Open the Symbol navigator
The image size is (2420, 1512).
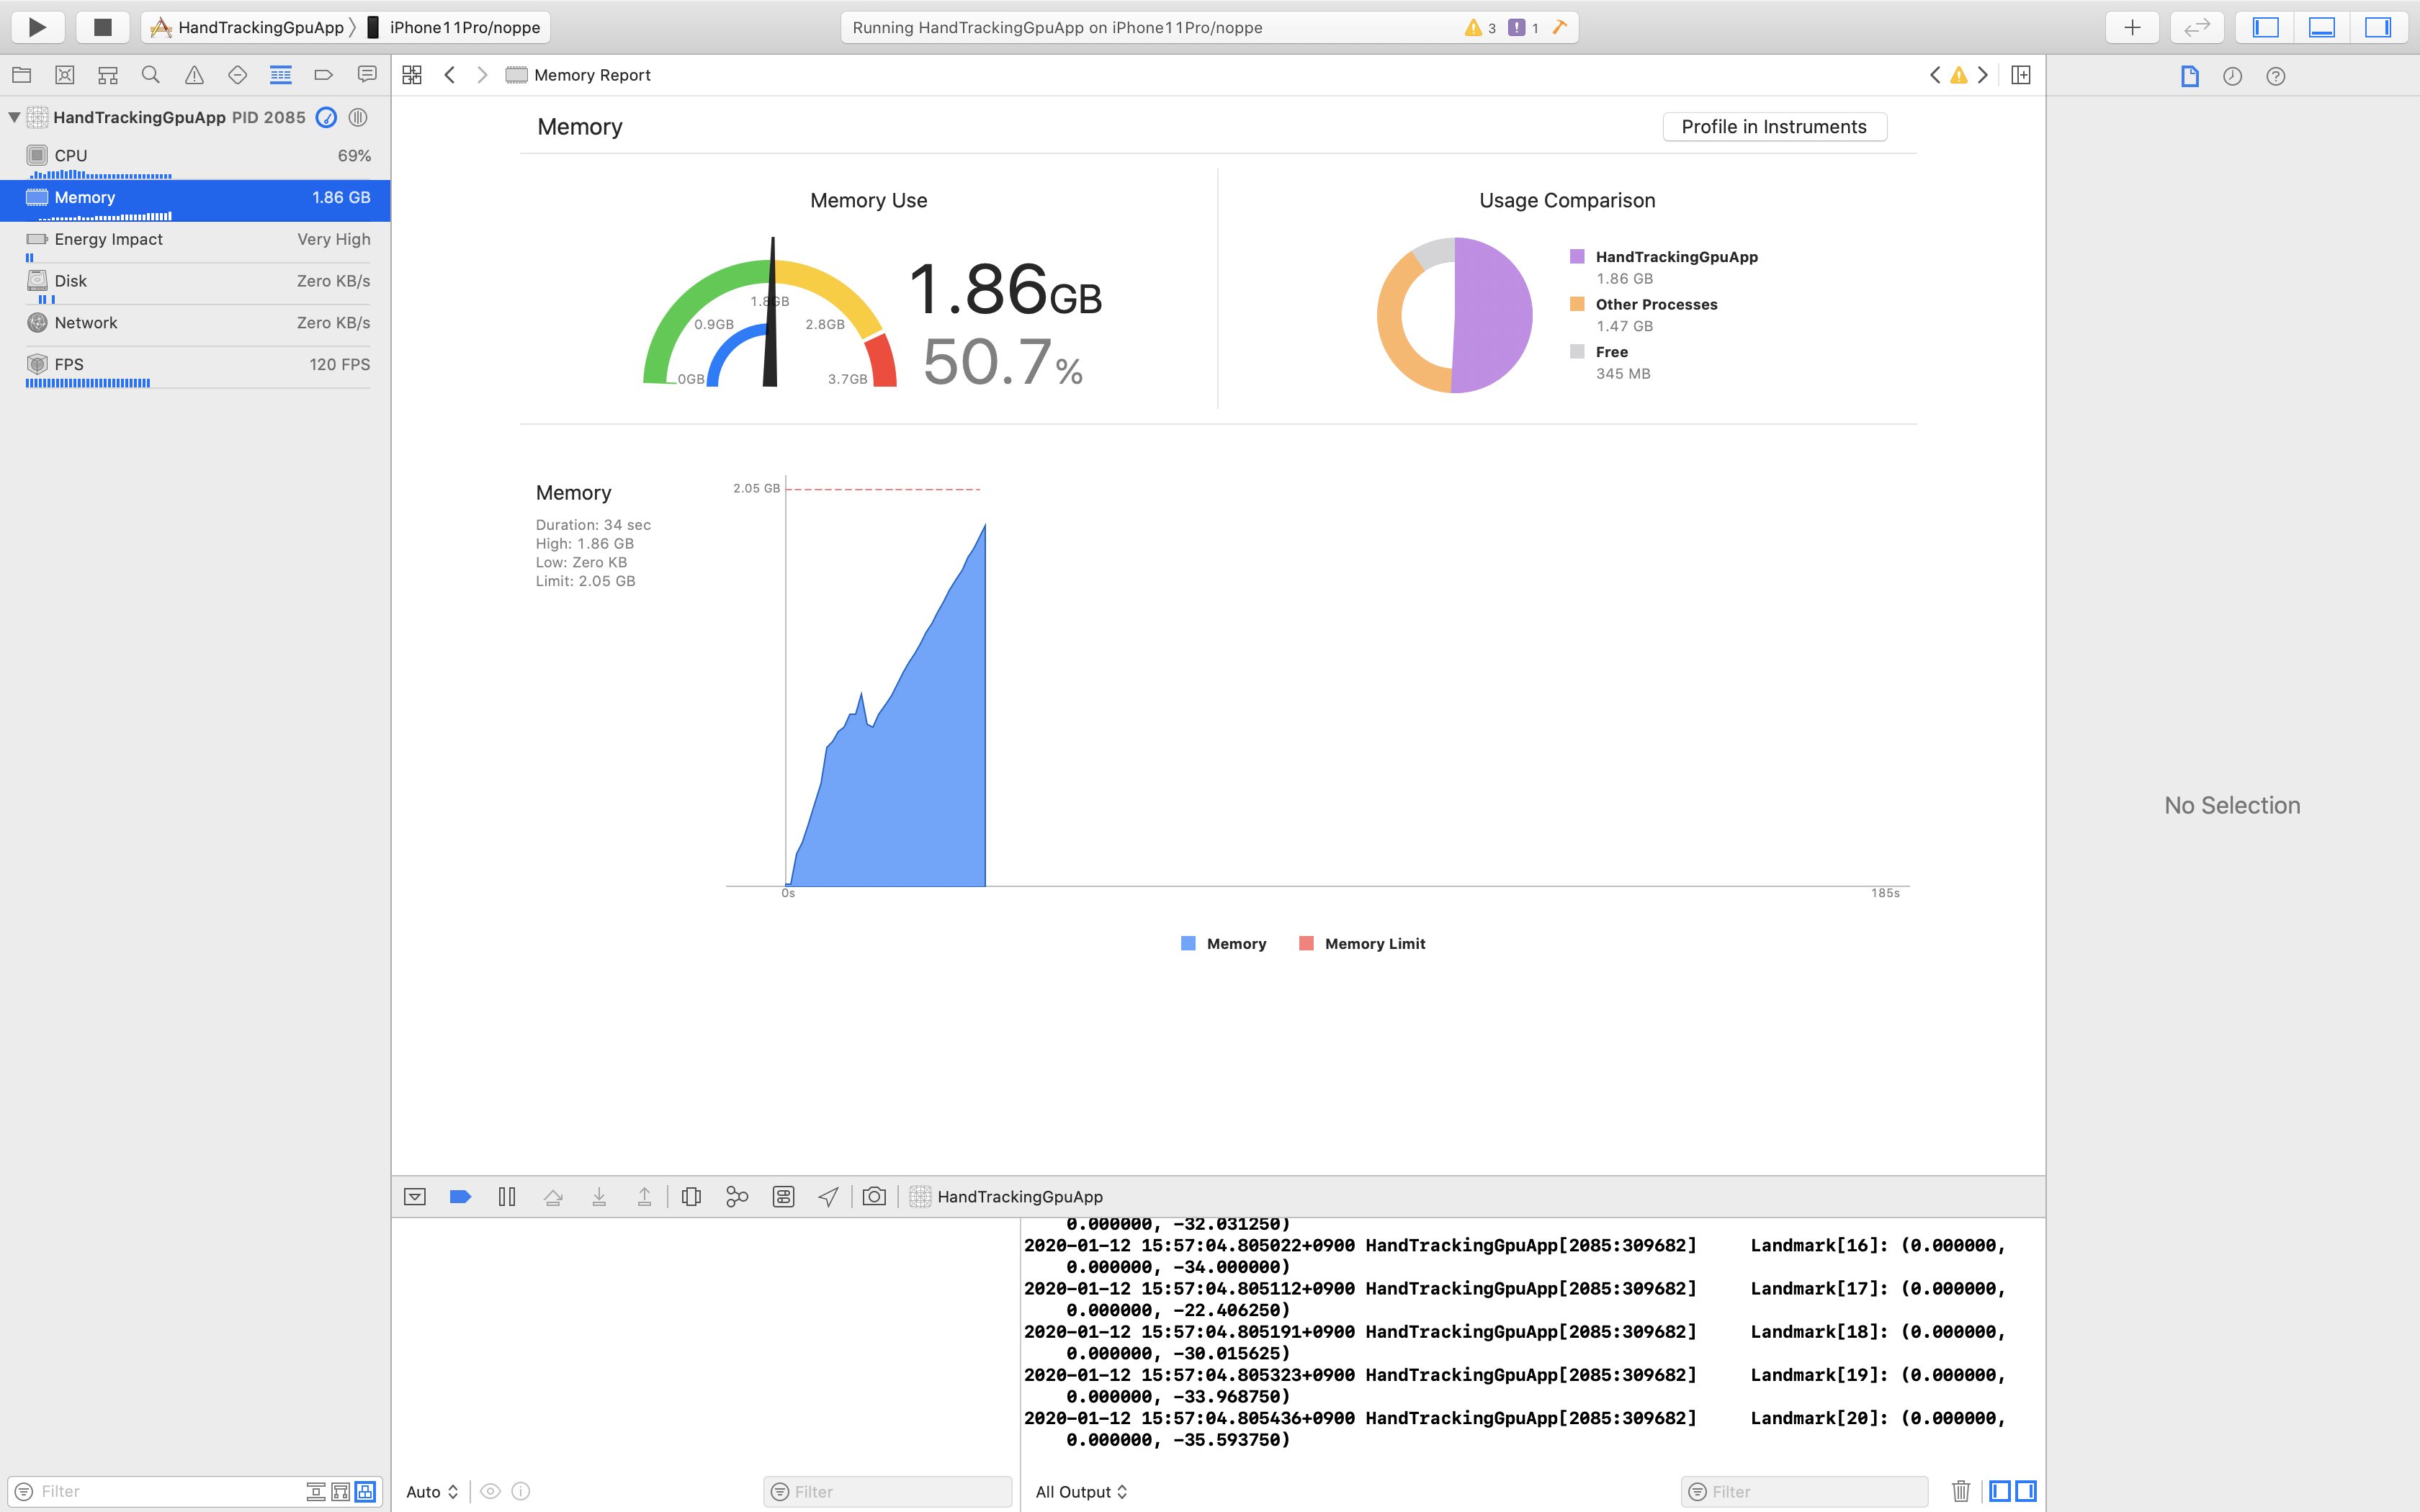(108, 75)
